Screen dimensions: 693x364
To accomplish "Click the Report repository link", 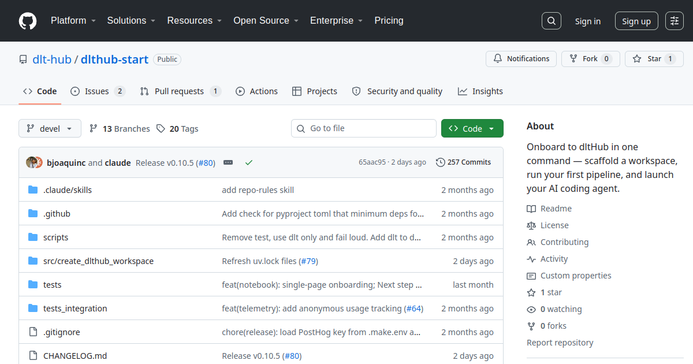I will [560, 343].
